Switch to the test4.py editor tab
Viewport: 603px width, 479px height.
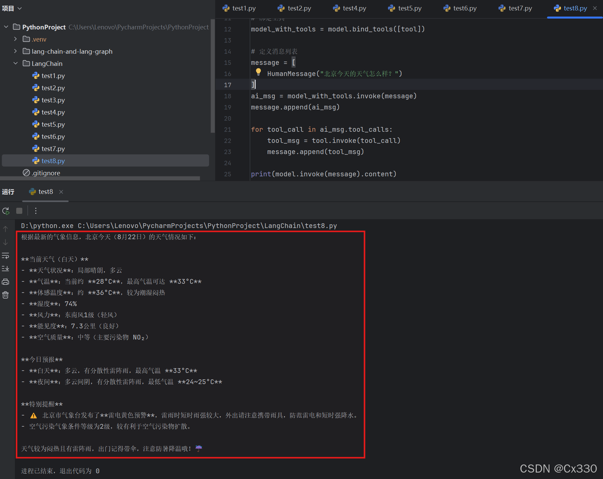click(350, 8)
